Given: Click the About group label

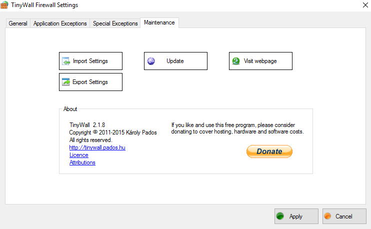Looking at the screenshot, I should (x=70, y=109).
